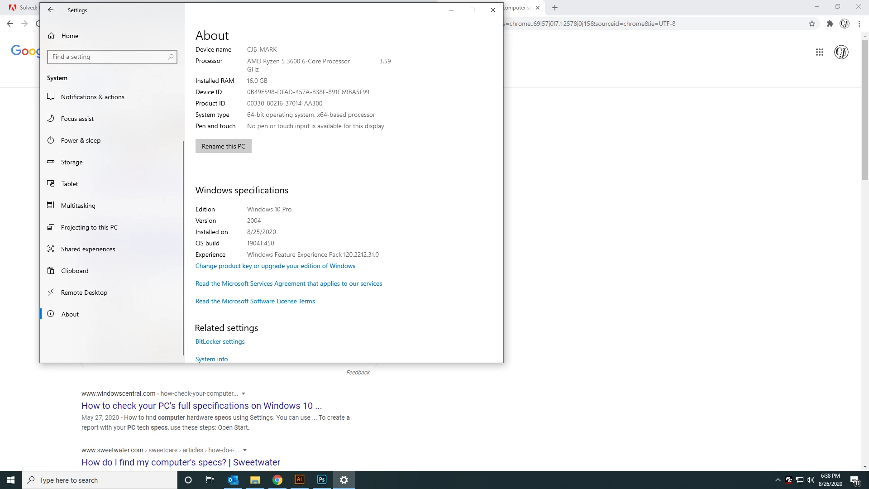Open Focus assist settings
This screenshot has width=869, height=489.
point(77,119)
